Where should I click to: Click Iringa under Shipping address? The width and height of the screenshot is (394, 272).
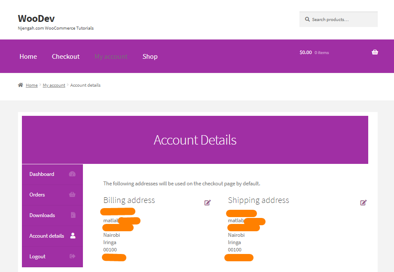[235, 243]
